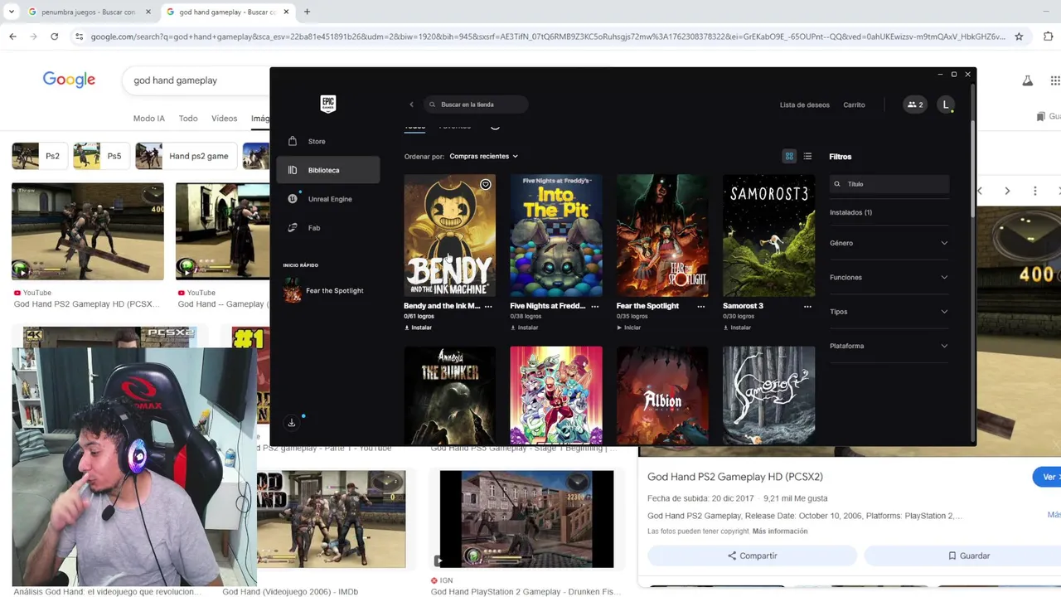The image size is (1061, 597).
Task: Open the three-dot menu for Fear the Spotlight
Action: [x=701, y=306]
